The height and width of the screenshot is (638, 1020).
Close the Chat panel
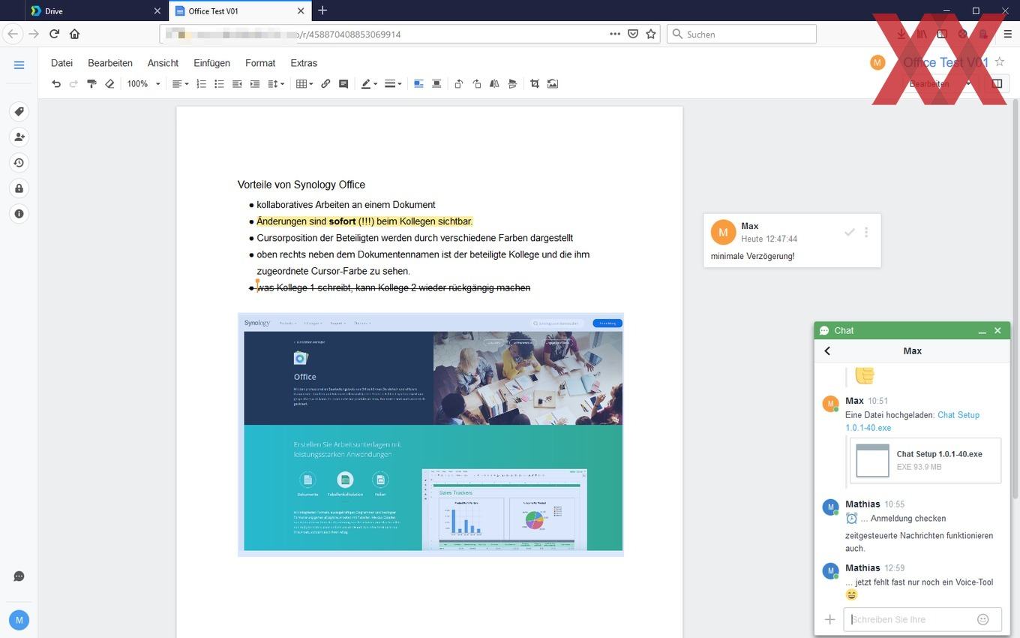click(997, 330)
